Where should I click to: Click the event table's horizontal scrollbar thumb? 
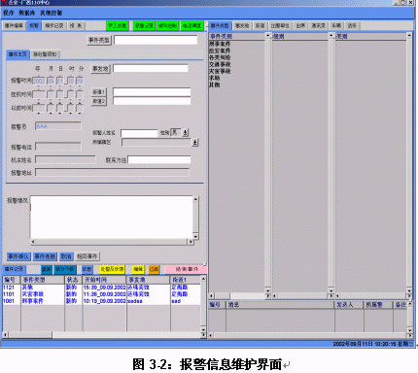pyautogui.click(x=30, y=335)
